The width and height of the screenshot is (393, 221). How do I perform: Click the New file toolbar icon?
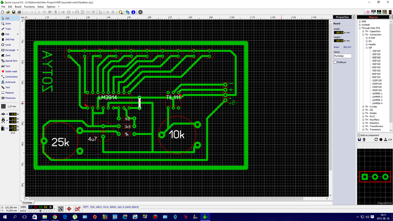(x=3, y=12)
